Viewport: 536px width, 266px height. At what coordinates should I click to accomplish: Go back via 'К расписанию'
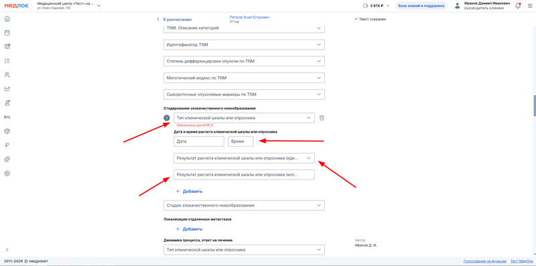tap(174, 19)
